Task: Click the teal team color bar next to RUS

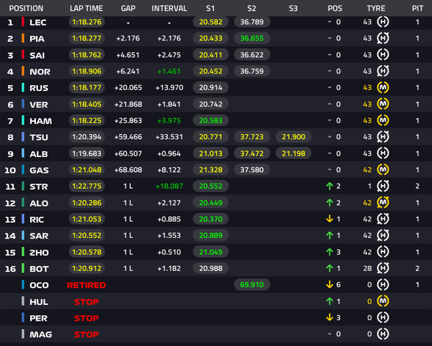Action: [23, 87]
